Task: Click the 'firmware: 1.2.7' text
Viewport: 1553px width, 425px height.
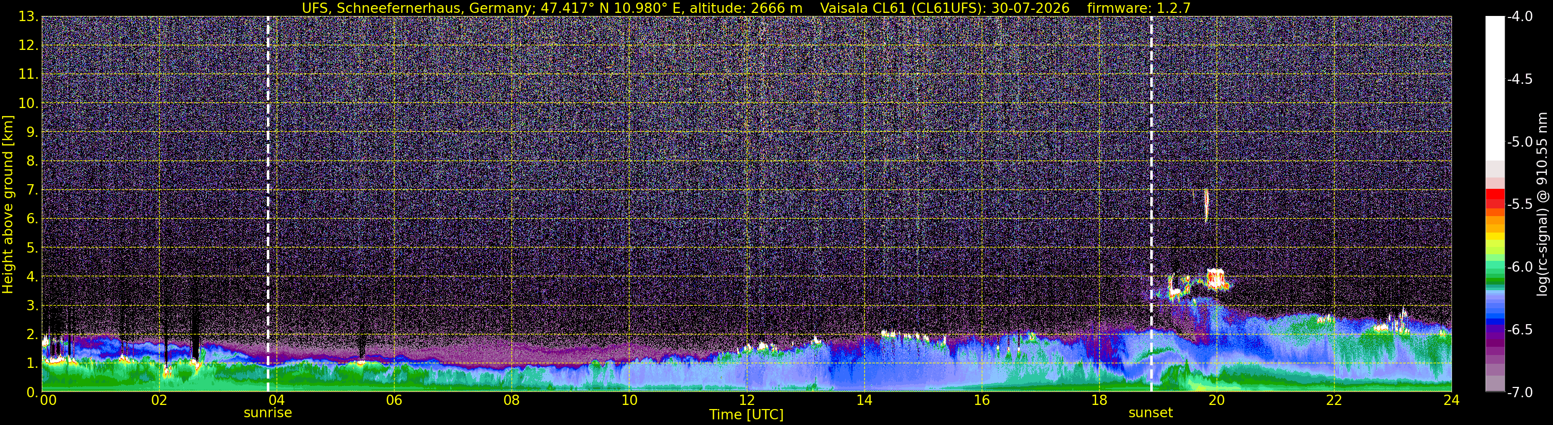Action: pos(1139,8)
